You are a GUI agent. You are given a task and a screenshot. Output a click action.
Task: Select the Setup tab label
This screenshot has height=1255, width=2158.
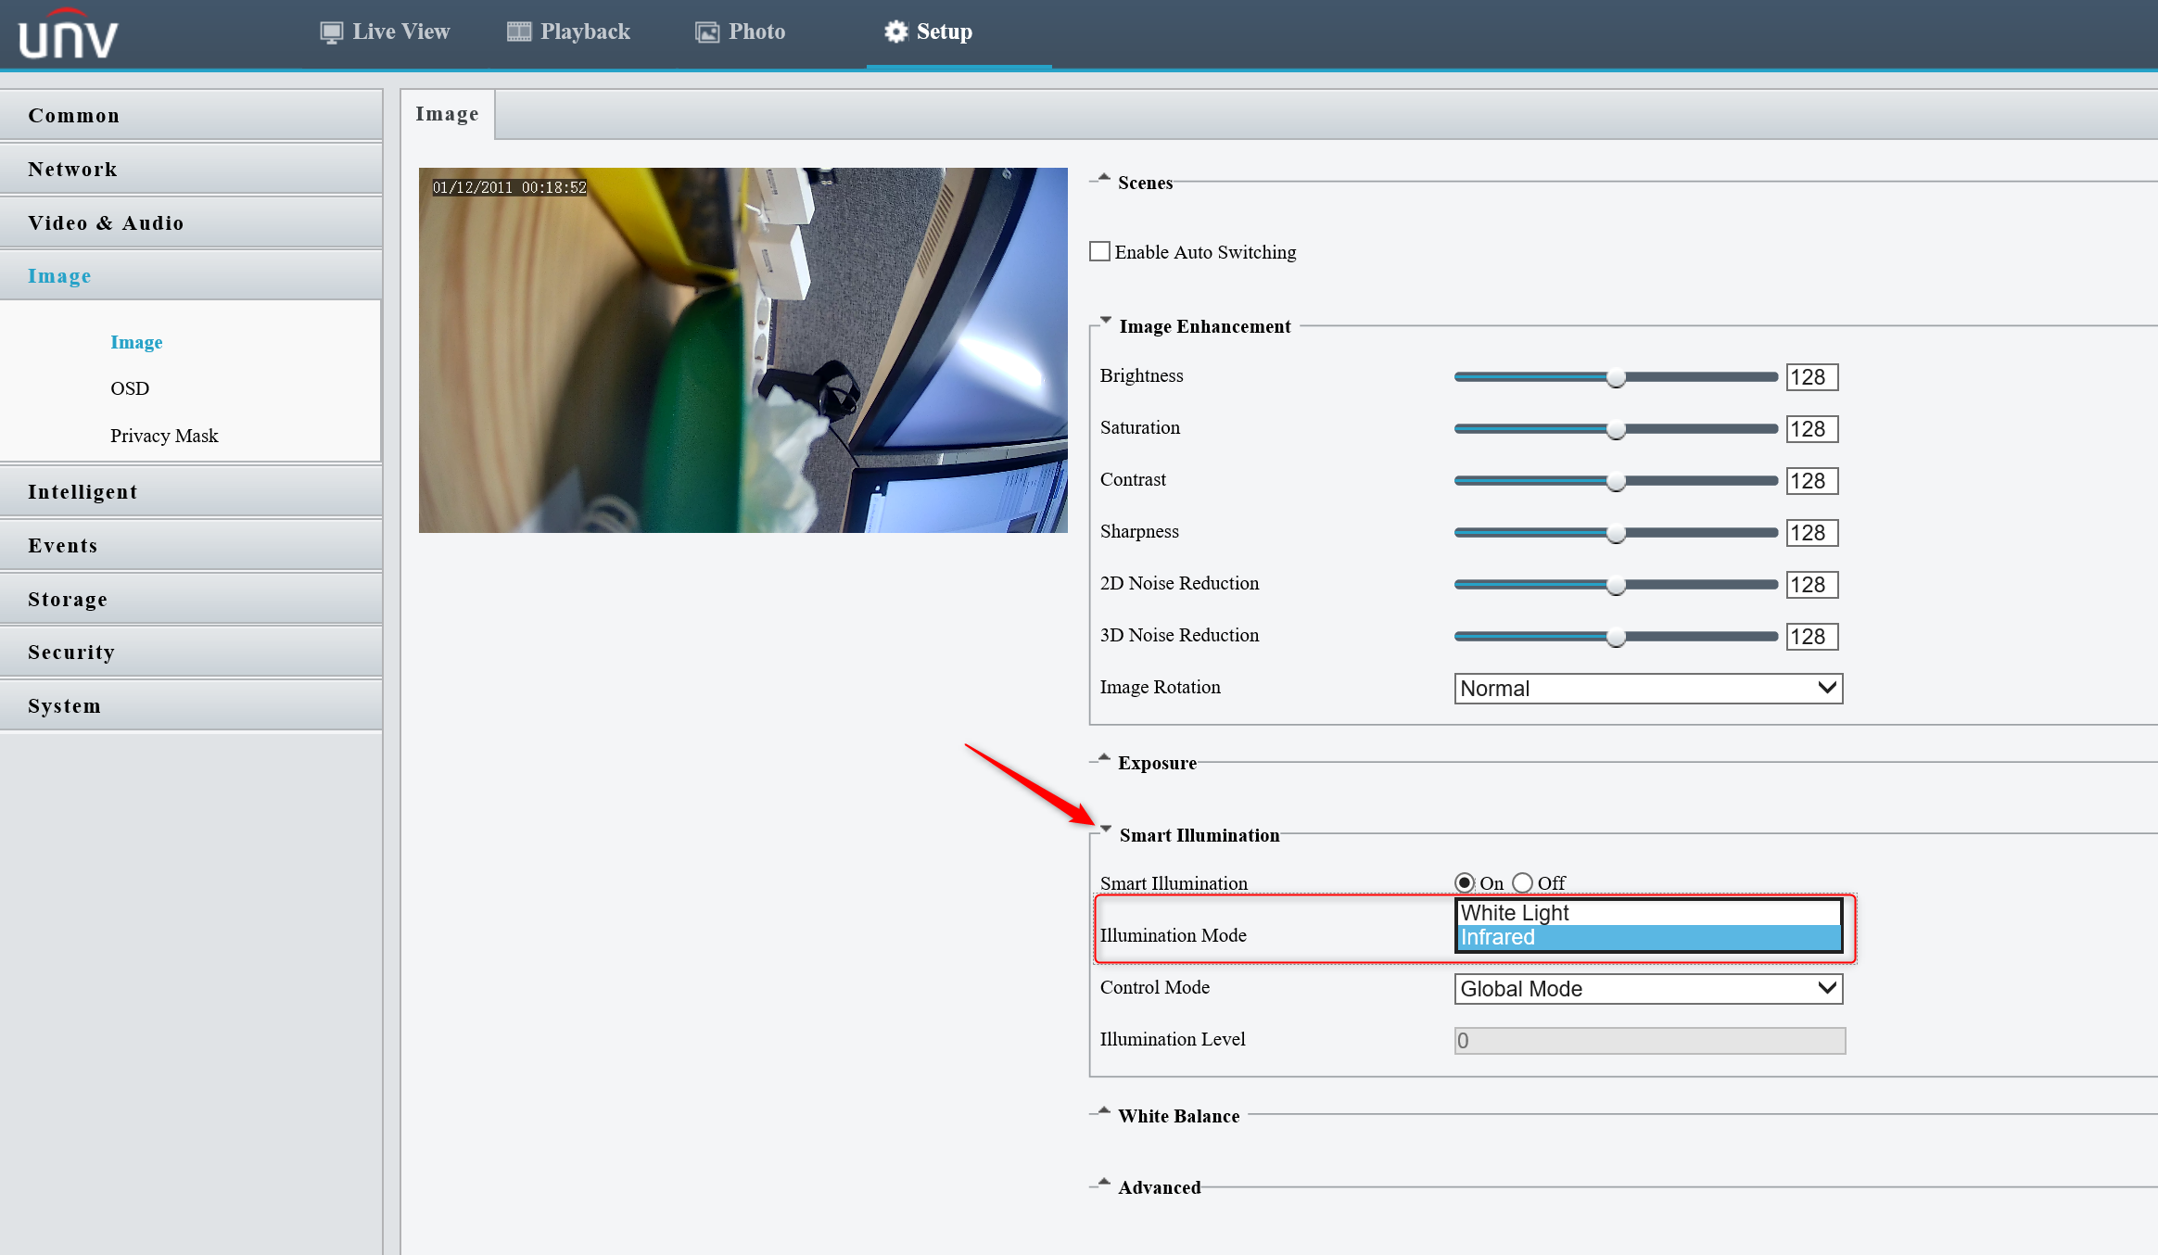[945, 32]
